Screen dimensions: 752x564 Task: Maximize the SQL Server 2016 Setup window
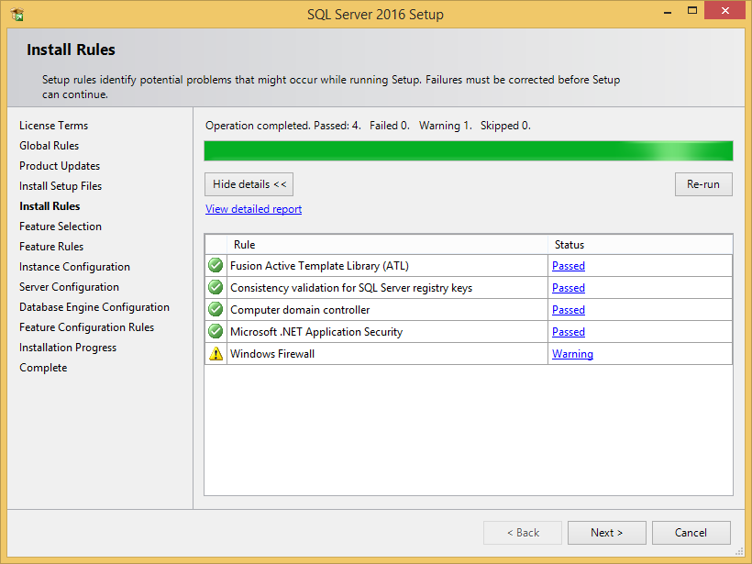click(692, 11)
